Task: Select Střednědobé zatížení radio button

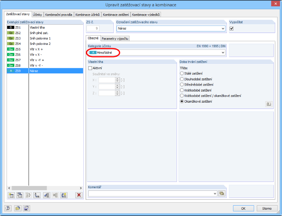Action: tap(182, 84)
